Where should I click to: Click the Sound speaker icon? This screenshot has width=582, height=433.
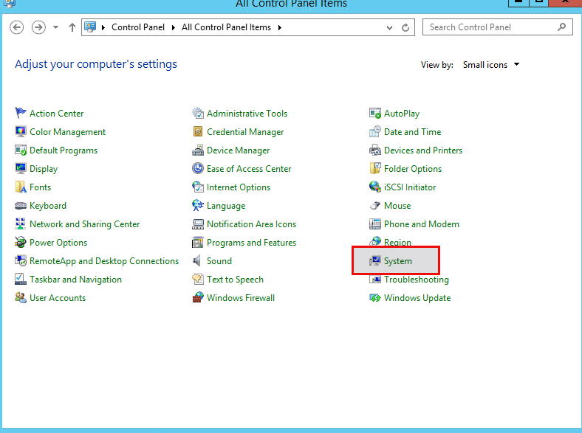(x=197, y=260)
